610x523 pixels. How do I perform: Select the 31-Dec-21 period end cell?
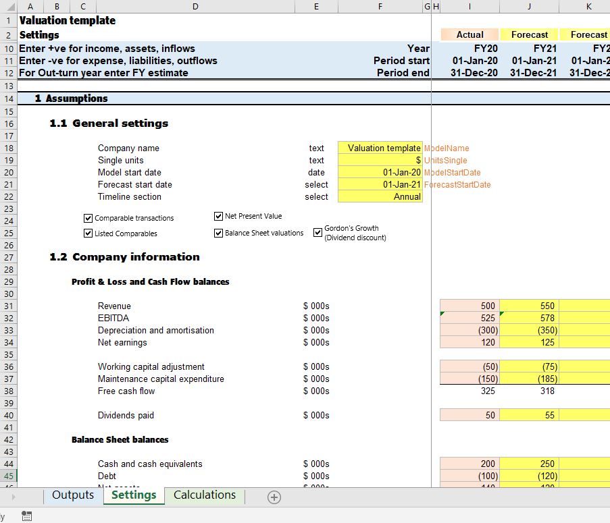(x=529, y=73)
